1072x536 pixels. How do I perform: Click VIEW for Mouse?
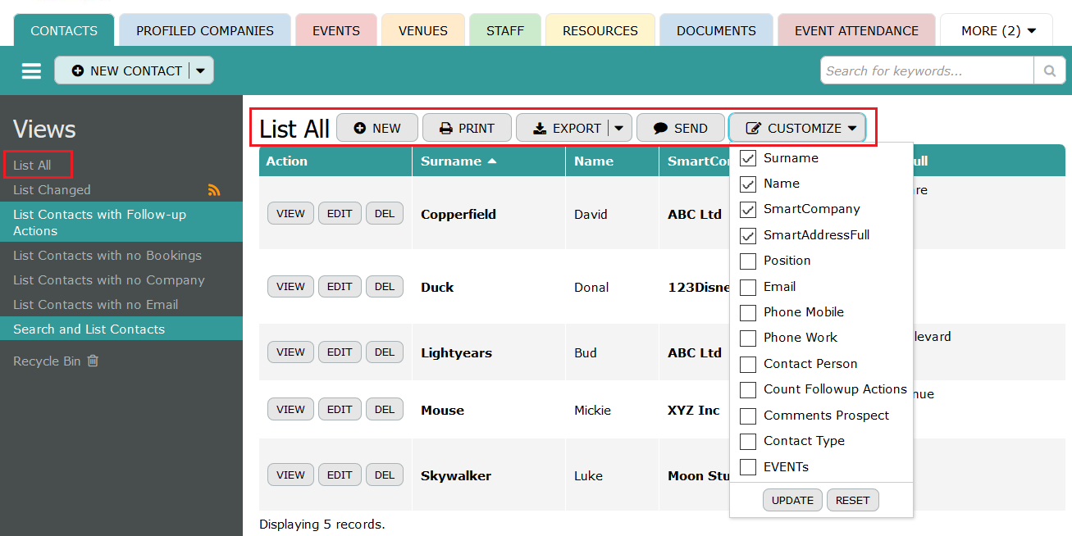point(290,410)
